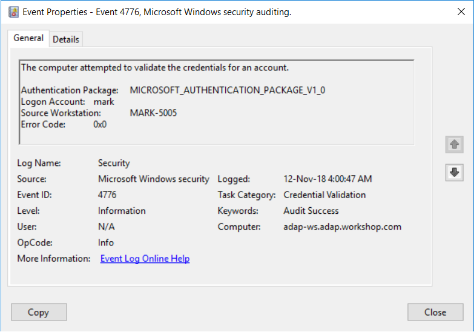
Task: Switch to the General tab
Action: coord(28,38)
